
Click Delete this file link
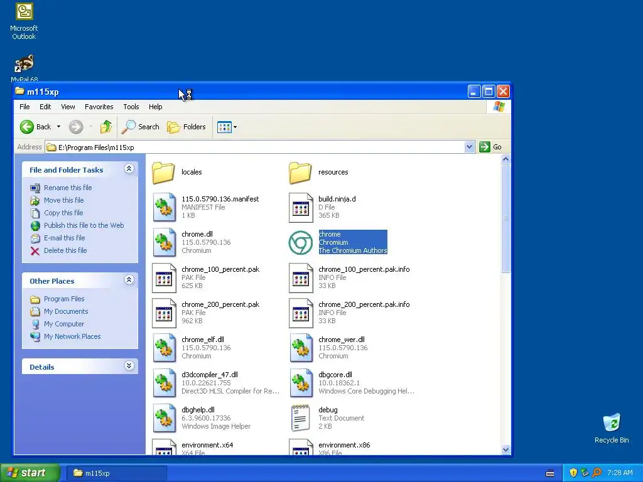tap(65, 250)
